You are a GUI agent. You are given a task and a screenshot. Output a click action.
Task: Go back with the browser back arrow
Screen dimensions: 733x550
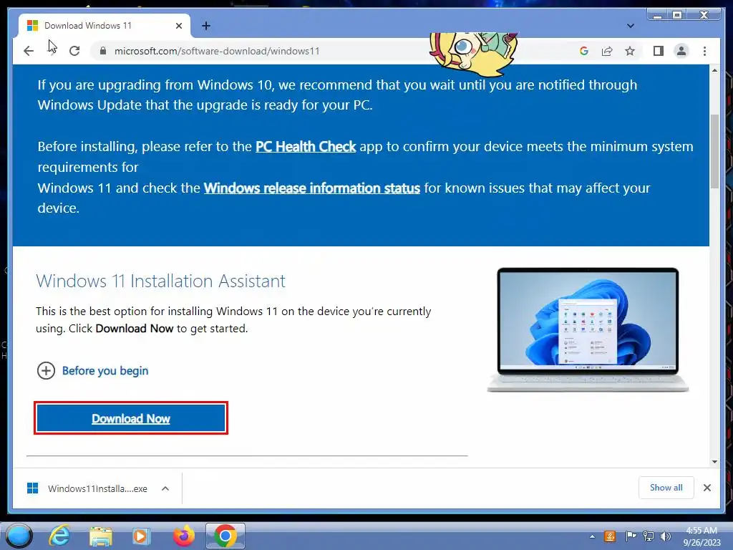[x=29, y=51]
